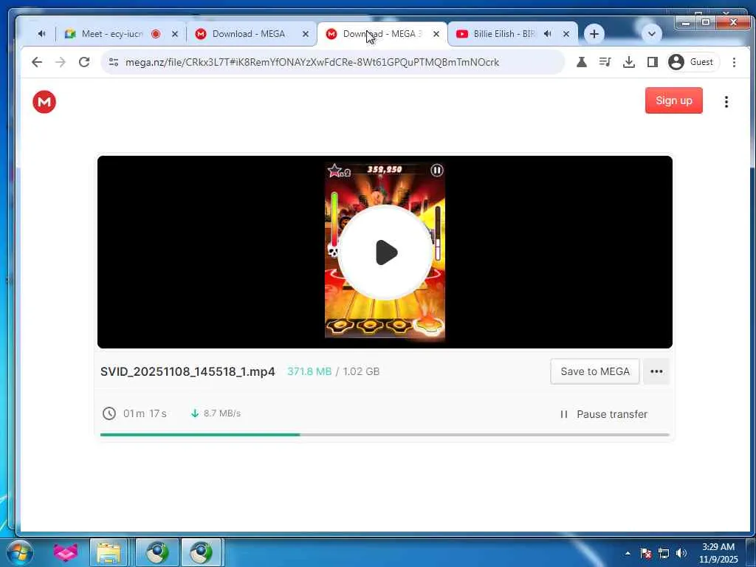Select first Chromium taskbar window
The width and height of the screenshot is (756, 567).
pyautogui.click(x=157, y=552)
